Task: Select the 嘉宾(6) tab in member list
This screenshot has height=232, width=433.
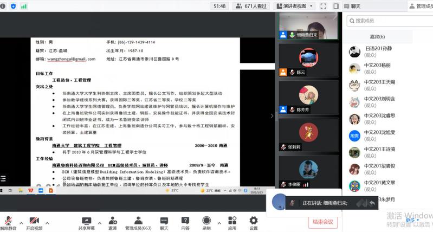Action: coord(378,37)
